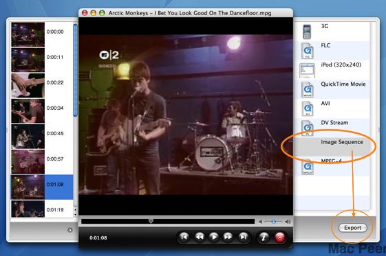Select the thumbnail at 0:00:34
Viewport: 386px width, 256px height.
[x=28, y=111]
